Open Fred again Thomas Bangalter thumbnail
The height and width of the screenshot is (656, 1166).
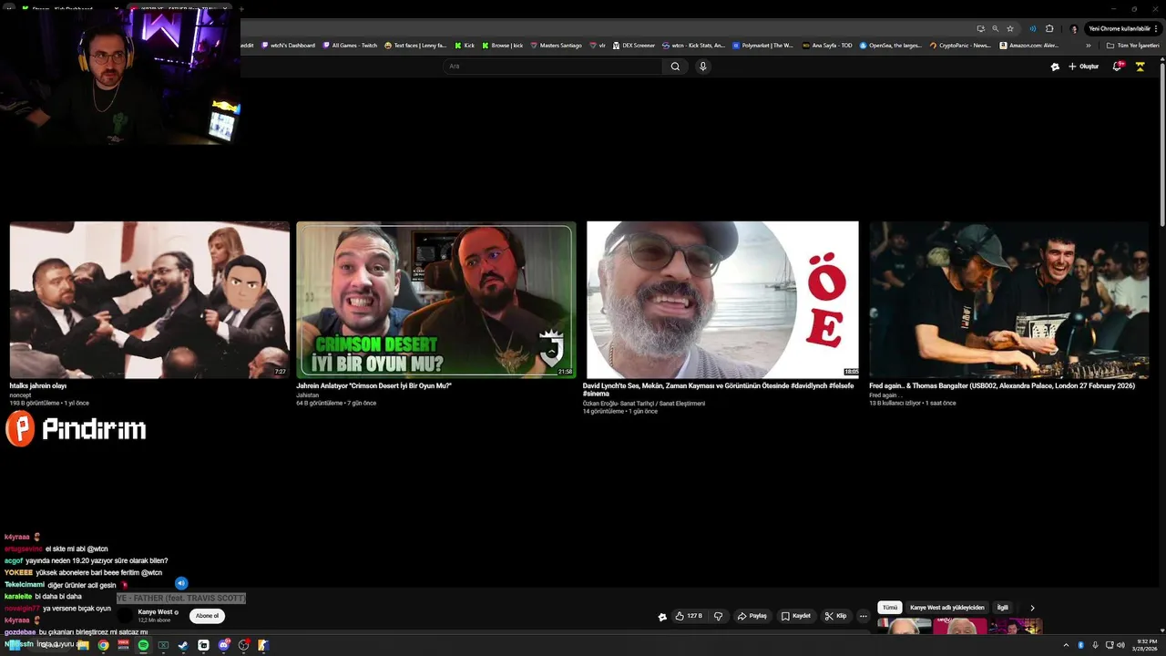click(x=1009, y=300)
